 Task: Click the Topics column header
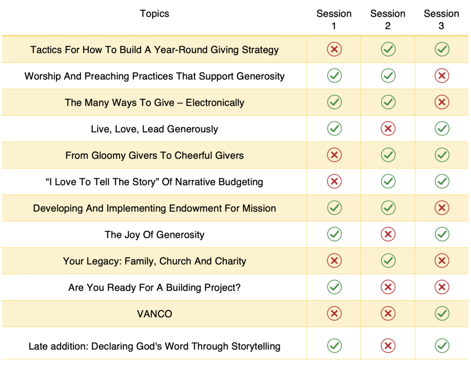coord(155,13)
